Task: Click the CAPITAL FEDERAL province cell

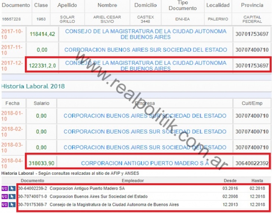Action: (x=252, y=19)
